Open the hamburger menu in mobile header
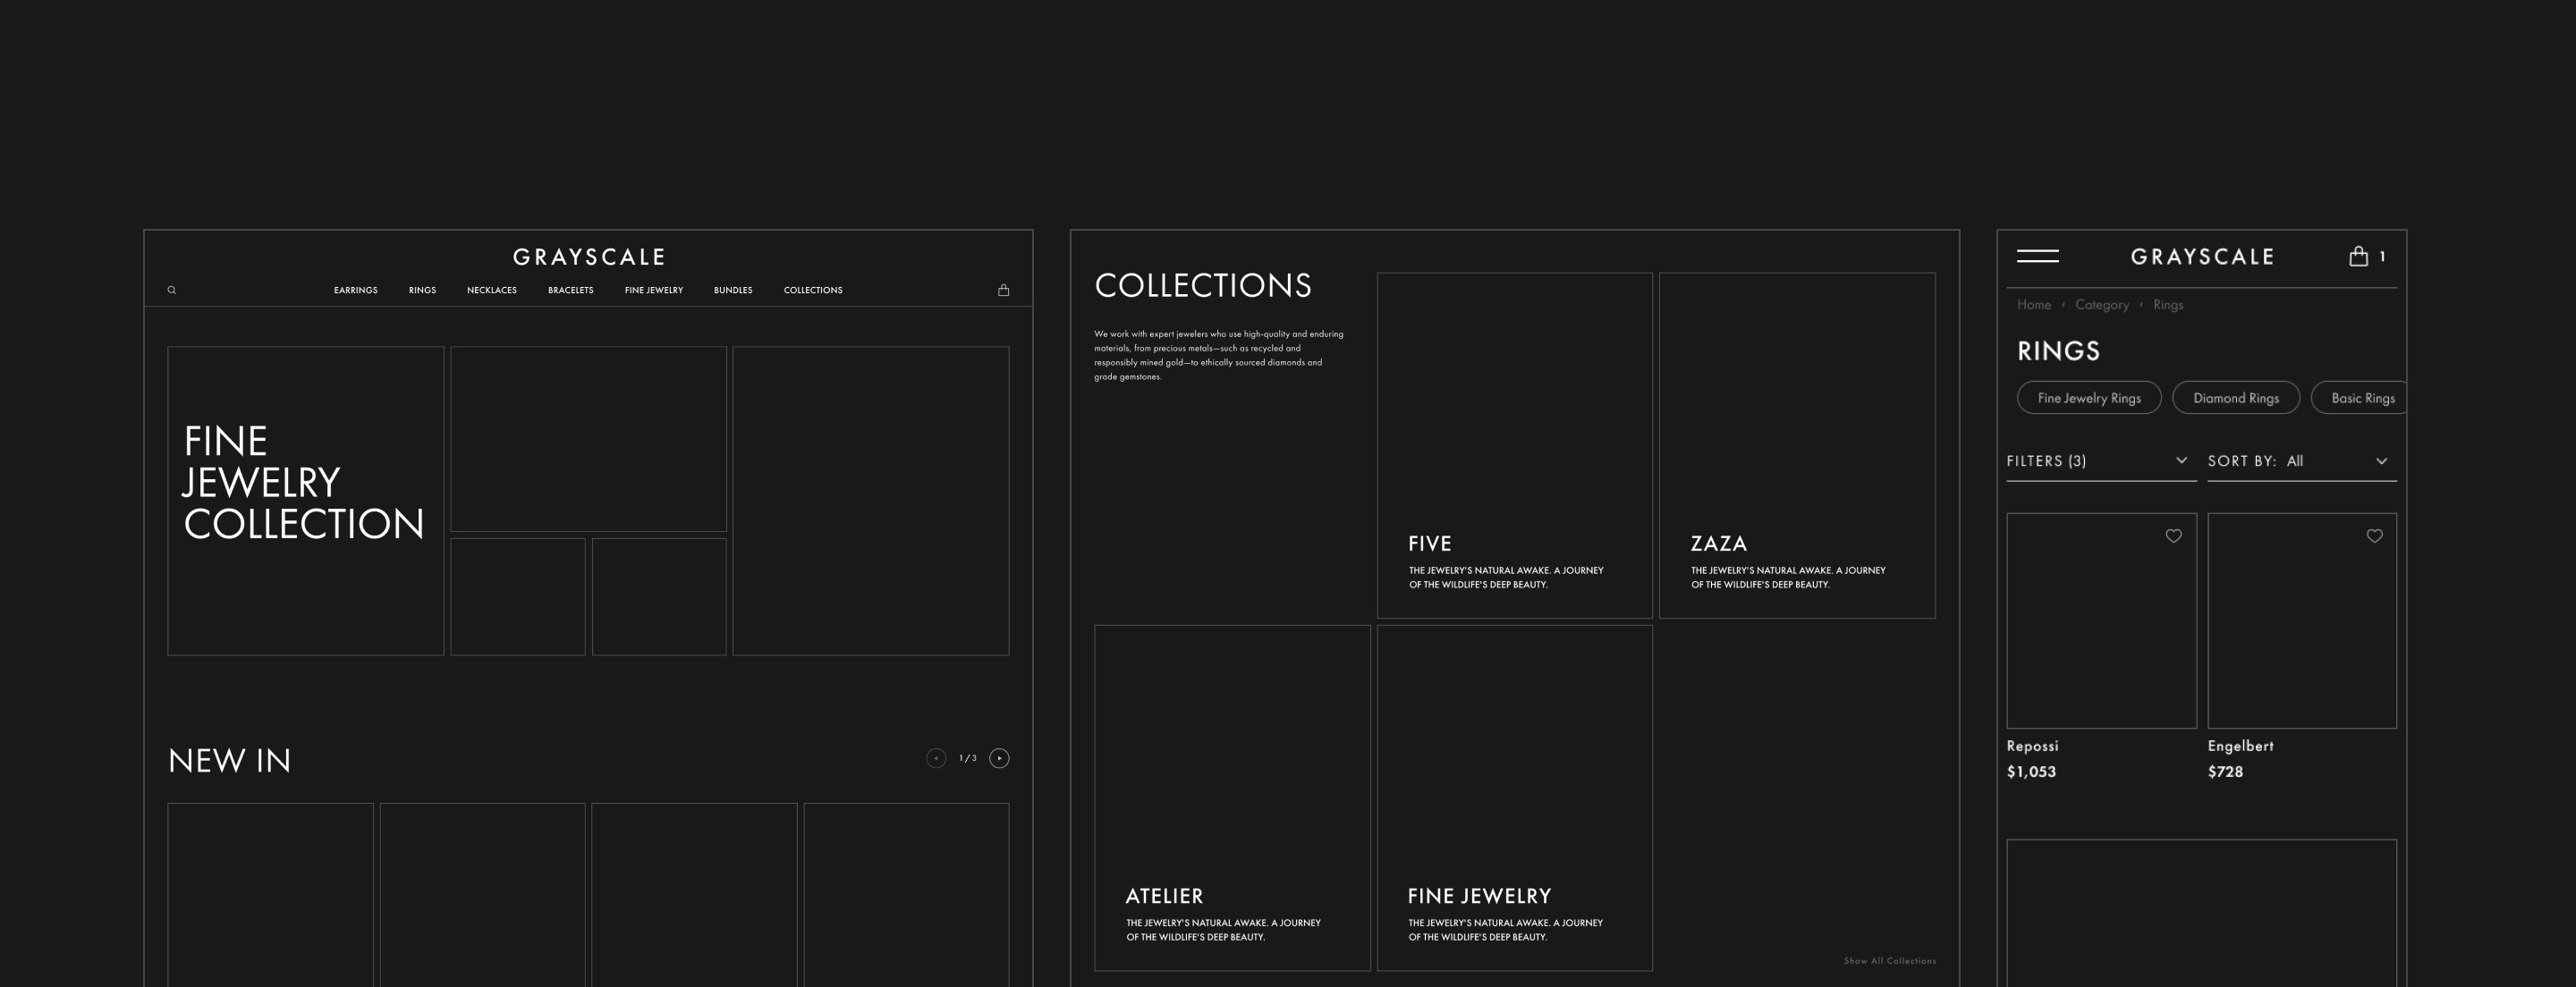 (x=2037, y=256)
